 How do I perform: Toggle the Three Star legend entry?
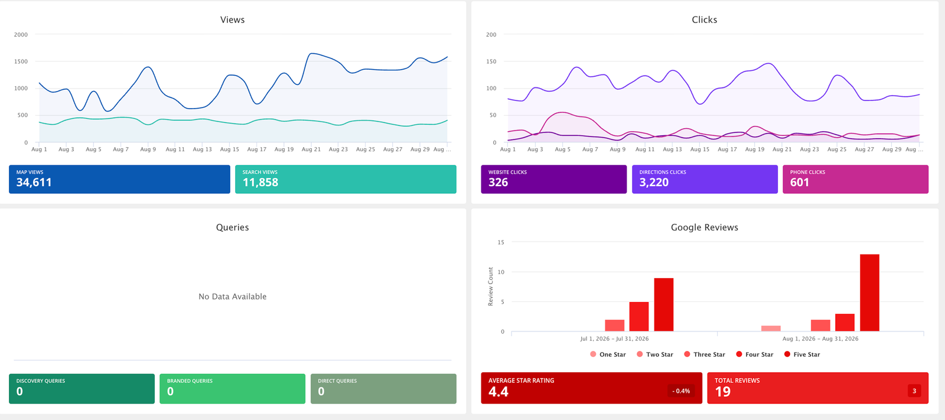[704, 354]
